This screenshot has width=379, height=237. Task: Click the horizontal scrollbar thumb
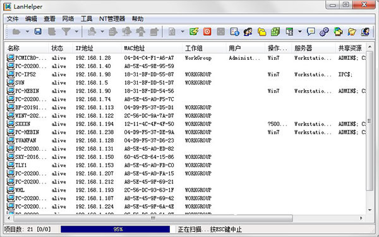[x=153, y=218]
